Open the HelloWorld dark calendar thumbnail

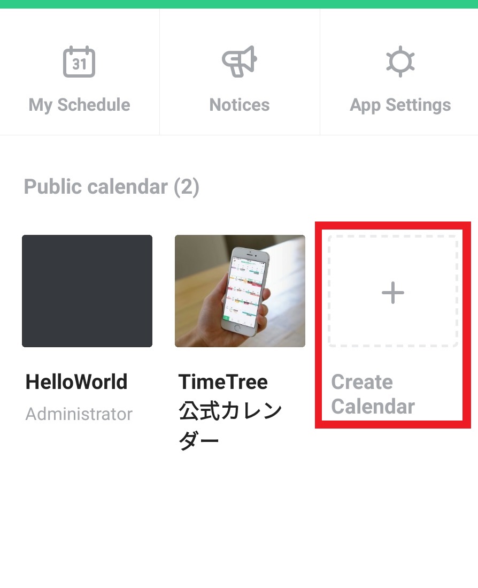[87, 291]
